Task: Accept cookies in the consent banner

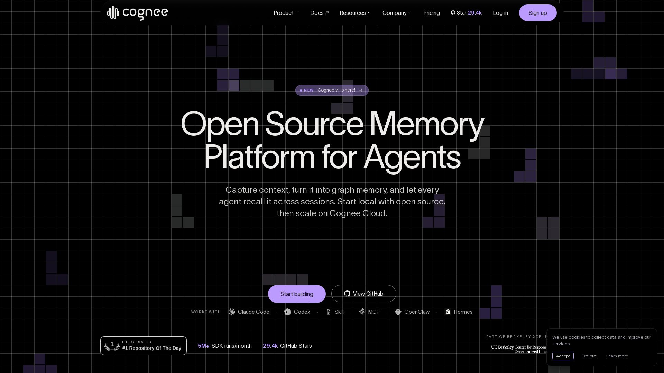Action: [563, 356]
